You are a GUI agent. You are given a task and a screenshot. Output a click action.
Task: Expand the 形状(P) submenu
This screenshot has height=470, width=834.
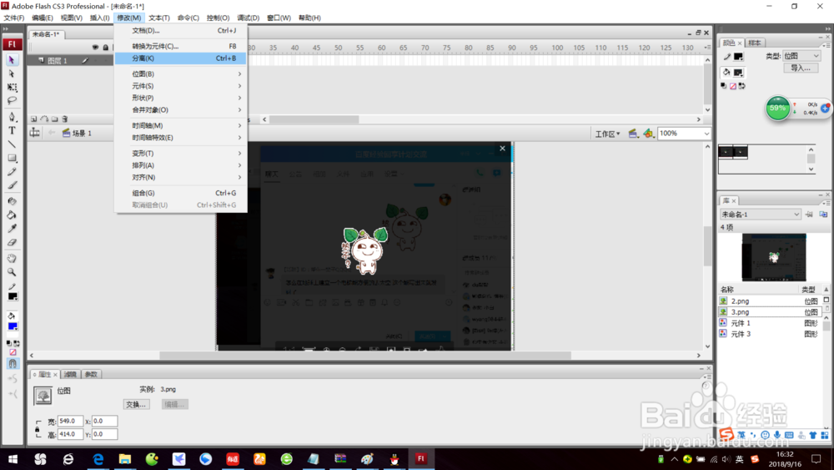tap(181, 98)
